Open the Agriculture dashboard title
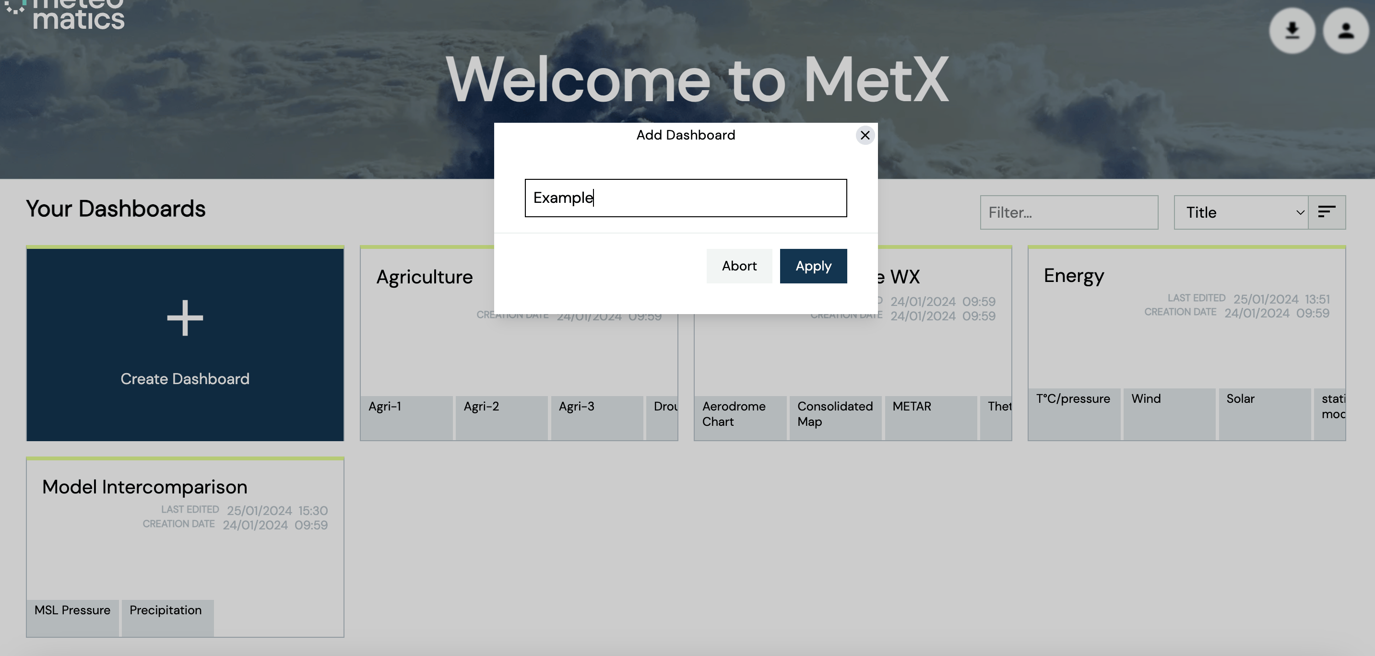 tap(424, 277)
